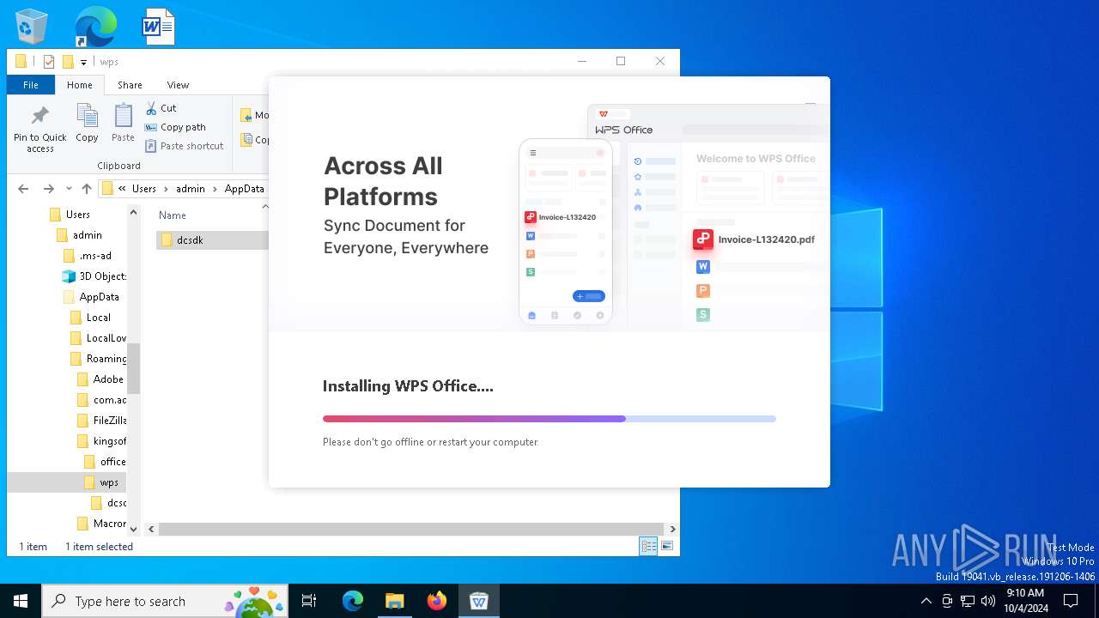
Task: Click Explorer title bar properties checkmark icon
Action: click(49, 62)
